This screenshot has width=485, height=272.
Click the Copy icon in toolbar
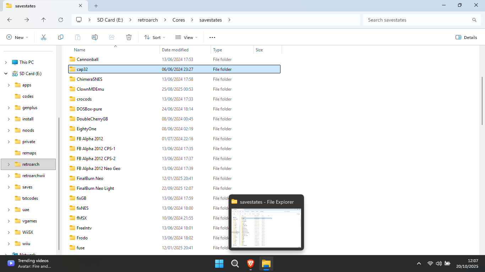61,37
